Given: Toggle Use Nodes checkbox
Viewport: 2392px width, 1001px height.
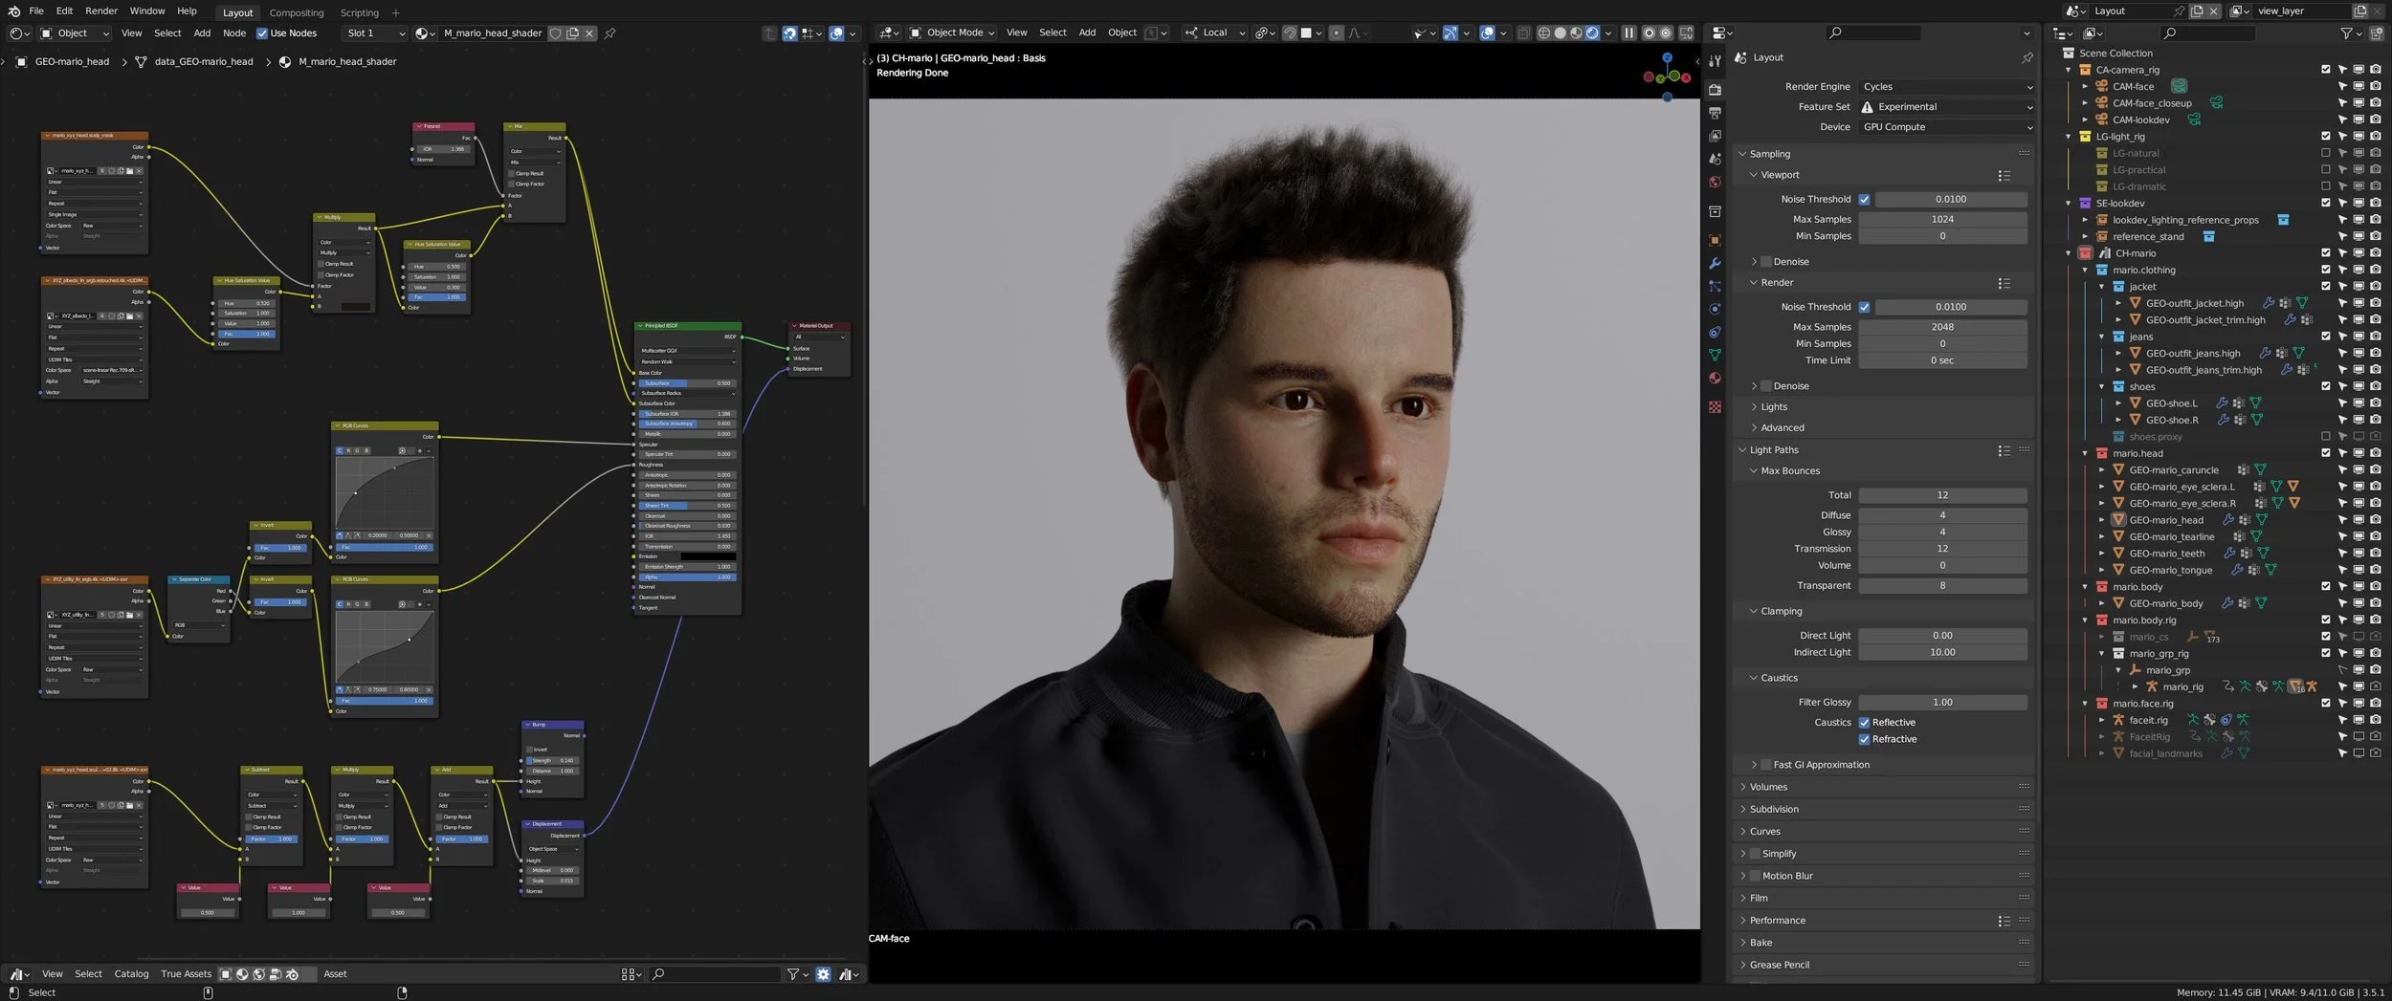Looking at the screenshot, I should point(261,33).
